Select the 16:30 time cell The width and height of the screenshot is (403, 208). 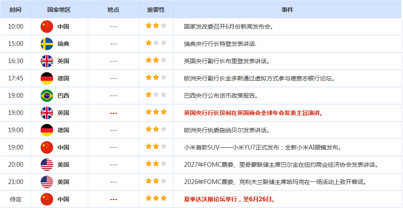(16, 61)
